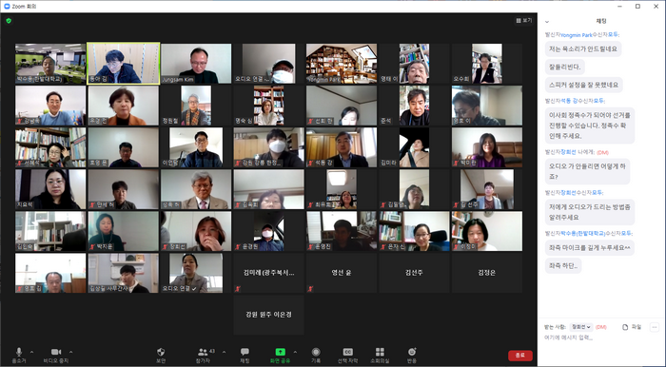Open 소회의실 breakout rooms
The width and height of the screenshot is (666, 367).
[380, 356]
